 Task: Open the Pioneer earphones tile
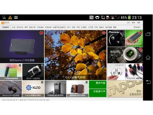click(x=116, y=38)
